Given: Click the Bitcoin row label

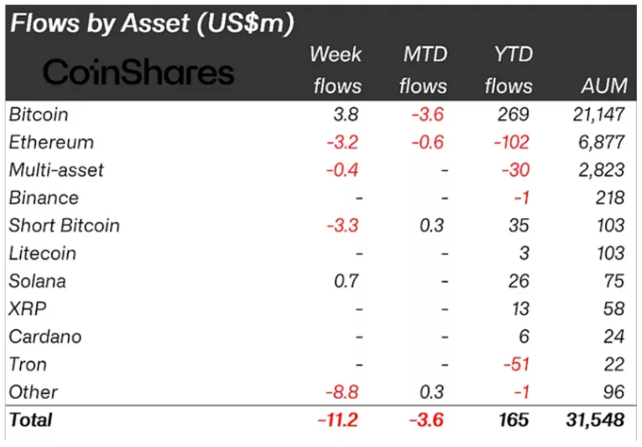Looking at the screenshot, I should click(39, 114).
